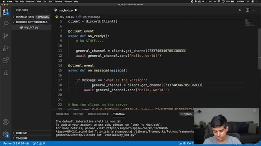Run Python file with play button
The height and width of the screenshot is (146, 261).
coord(240,10)
